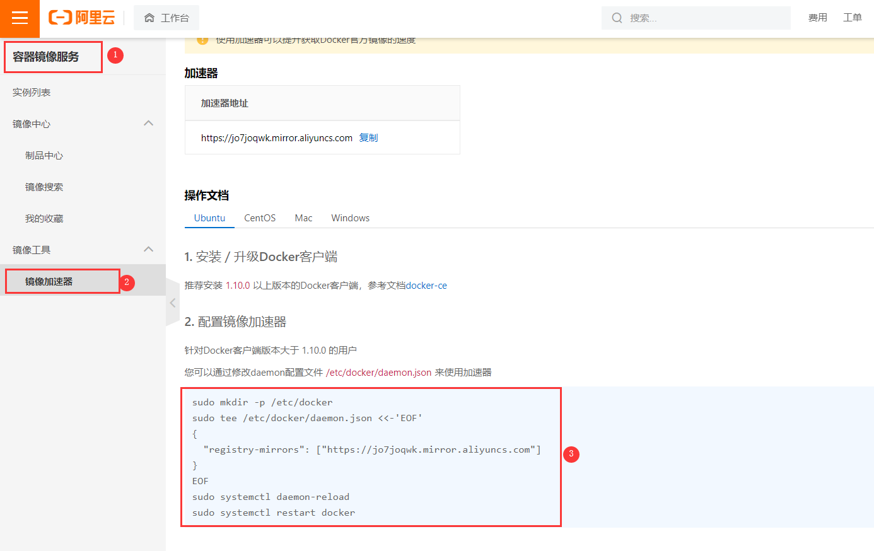874x551 pixels.
Task: Switch to the Windows tab
Action: 351,217
